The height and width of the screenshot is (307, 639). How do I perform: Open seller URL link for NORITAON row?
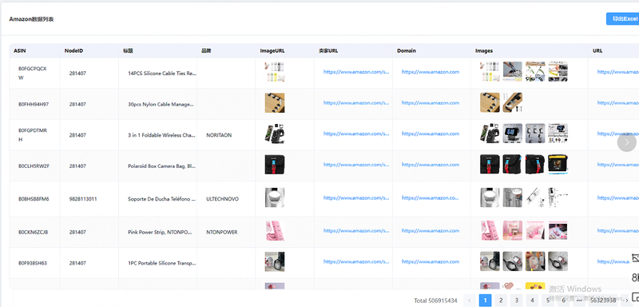coord(356,134)
